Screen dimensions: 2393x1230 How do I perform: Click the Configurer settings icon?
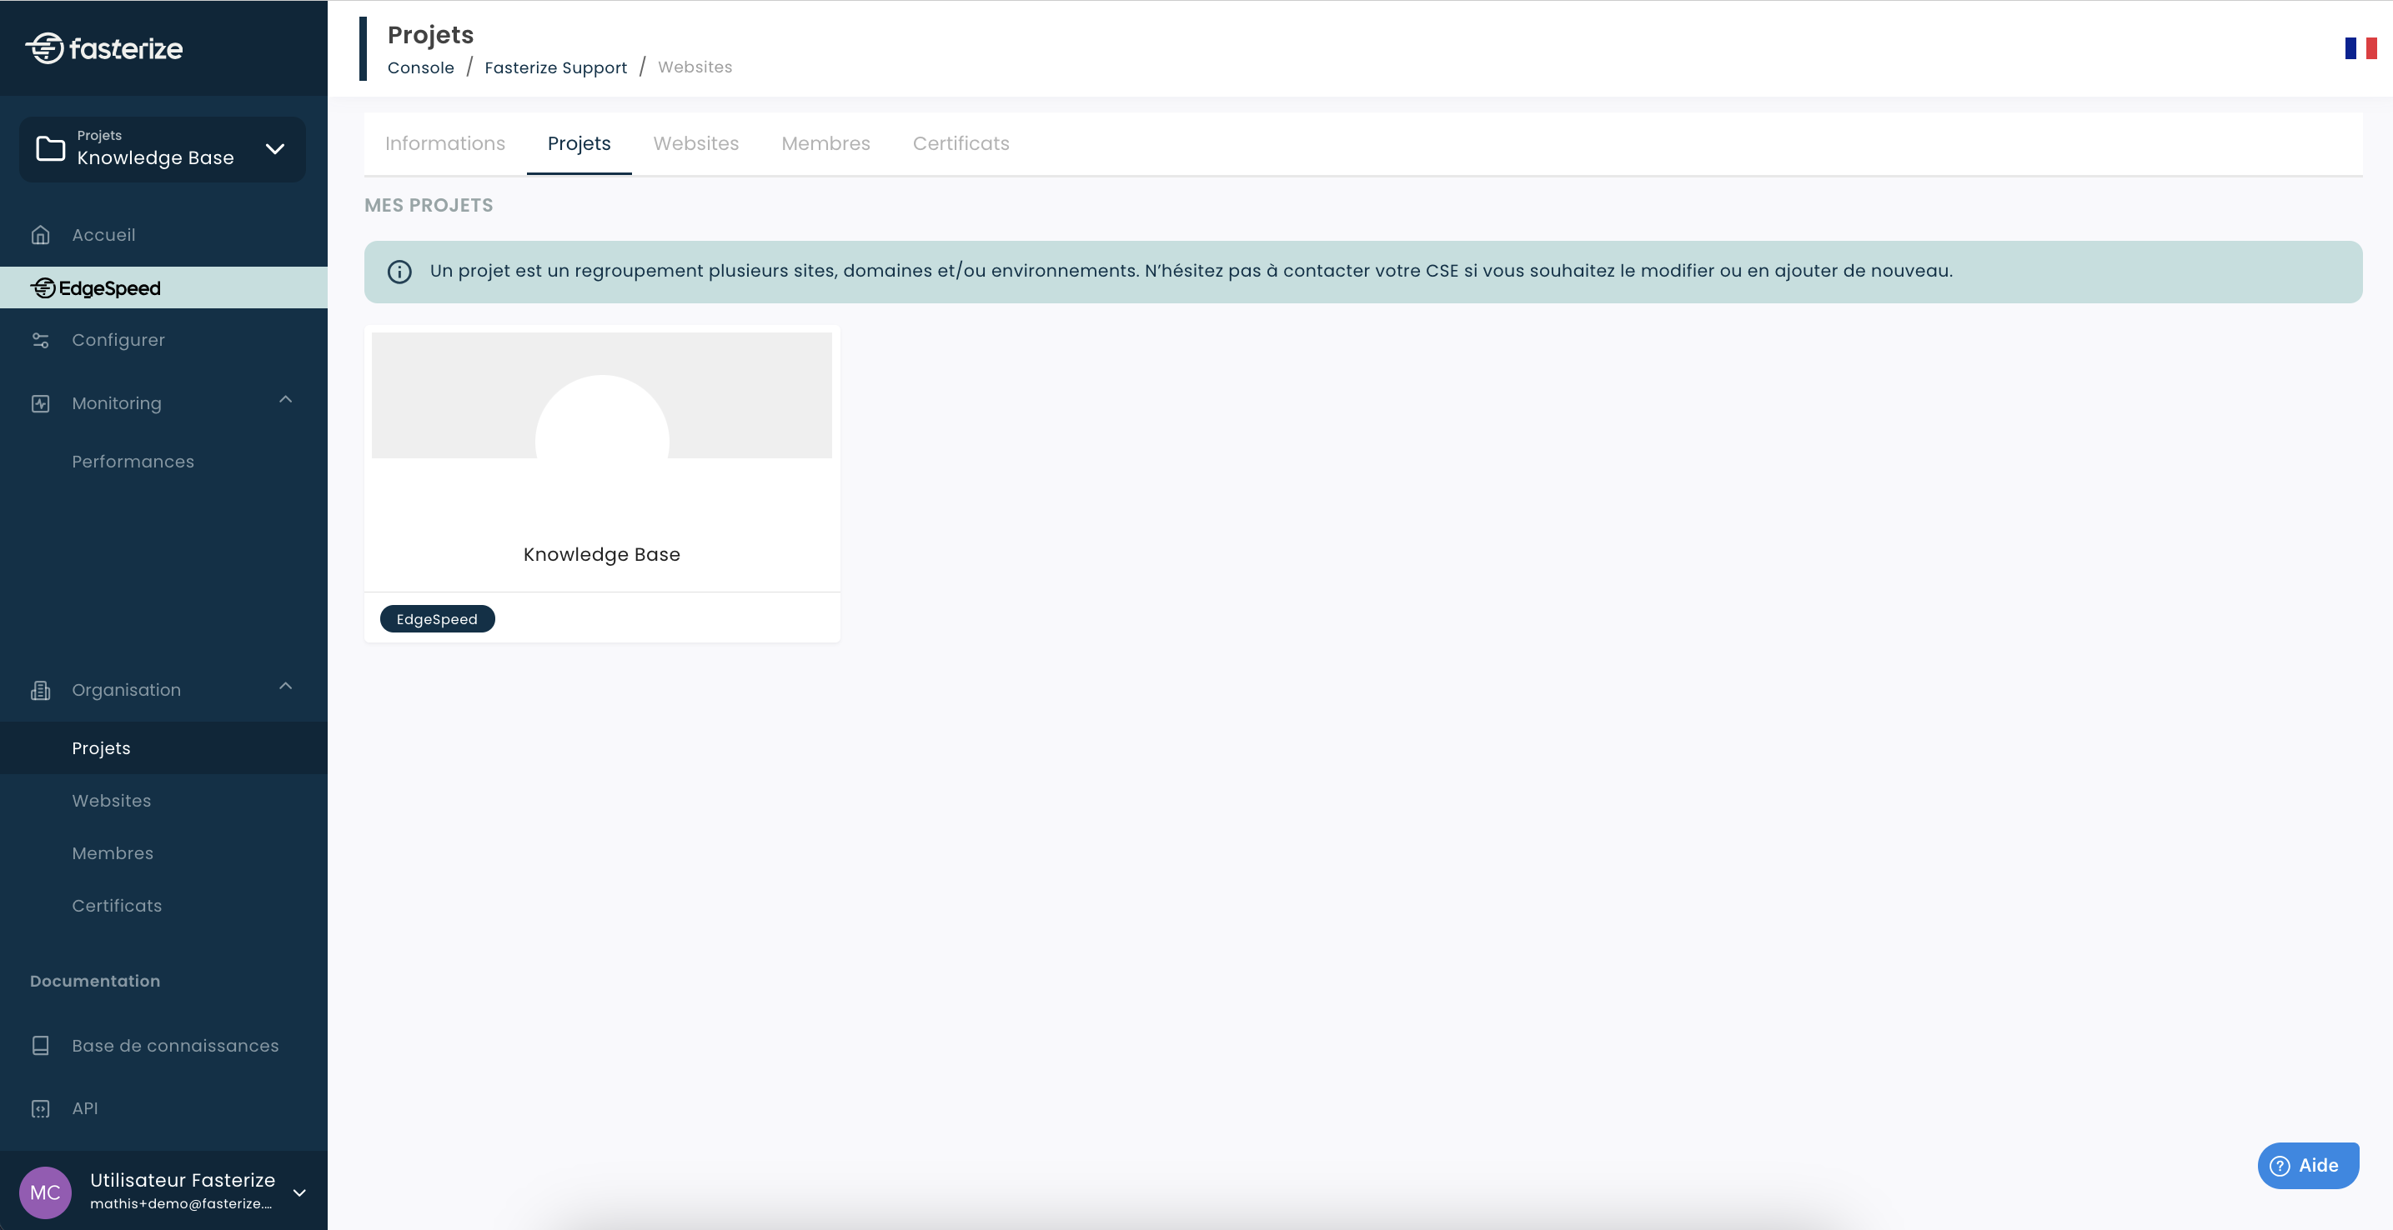41,340
